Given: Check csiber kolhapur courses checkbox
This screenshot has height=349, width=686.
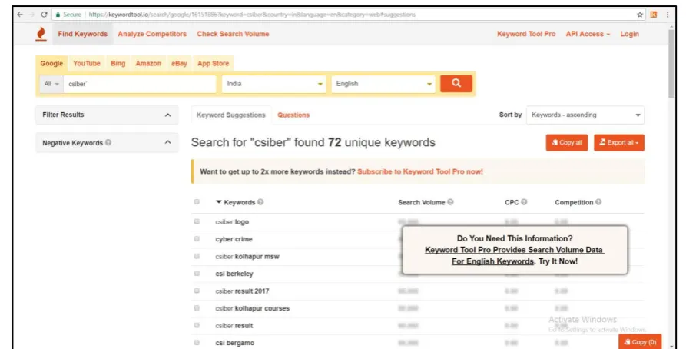Looking at the screenshot, I should point(197,307).
